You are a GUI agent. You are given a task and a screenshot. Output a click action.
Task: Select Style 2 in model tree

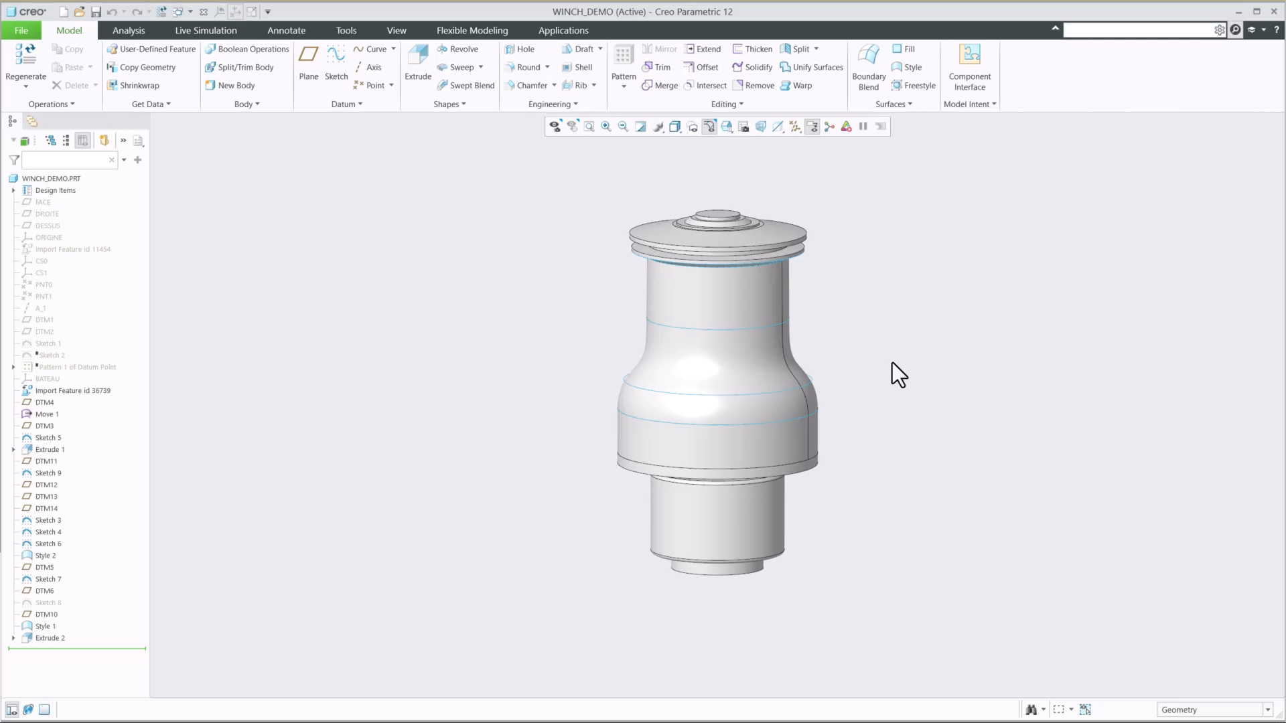(46, 555)
